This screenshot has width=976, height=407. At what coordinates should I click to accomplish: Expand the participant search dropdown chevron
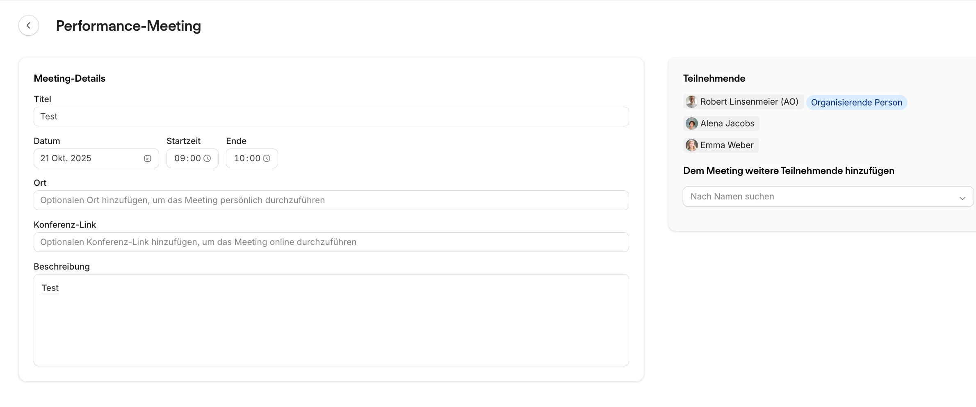(x=962, y=198)
